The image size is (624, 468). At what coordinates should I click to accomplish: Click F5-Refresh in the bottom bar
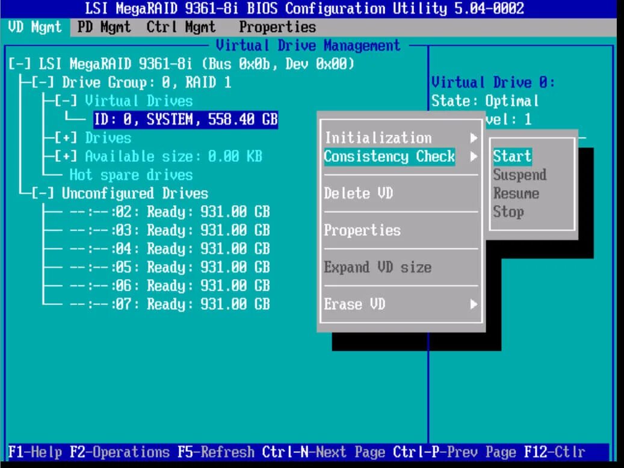click(216, 452)
